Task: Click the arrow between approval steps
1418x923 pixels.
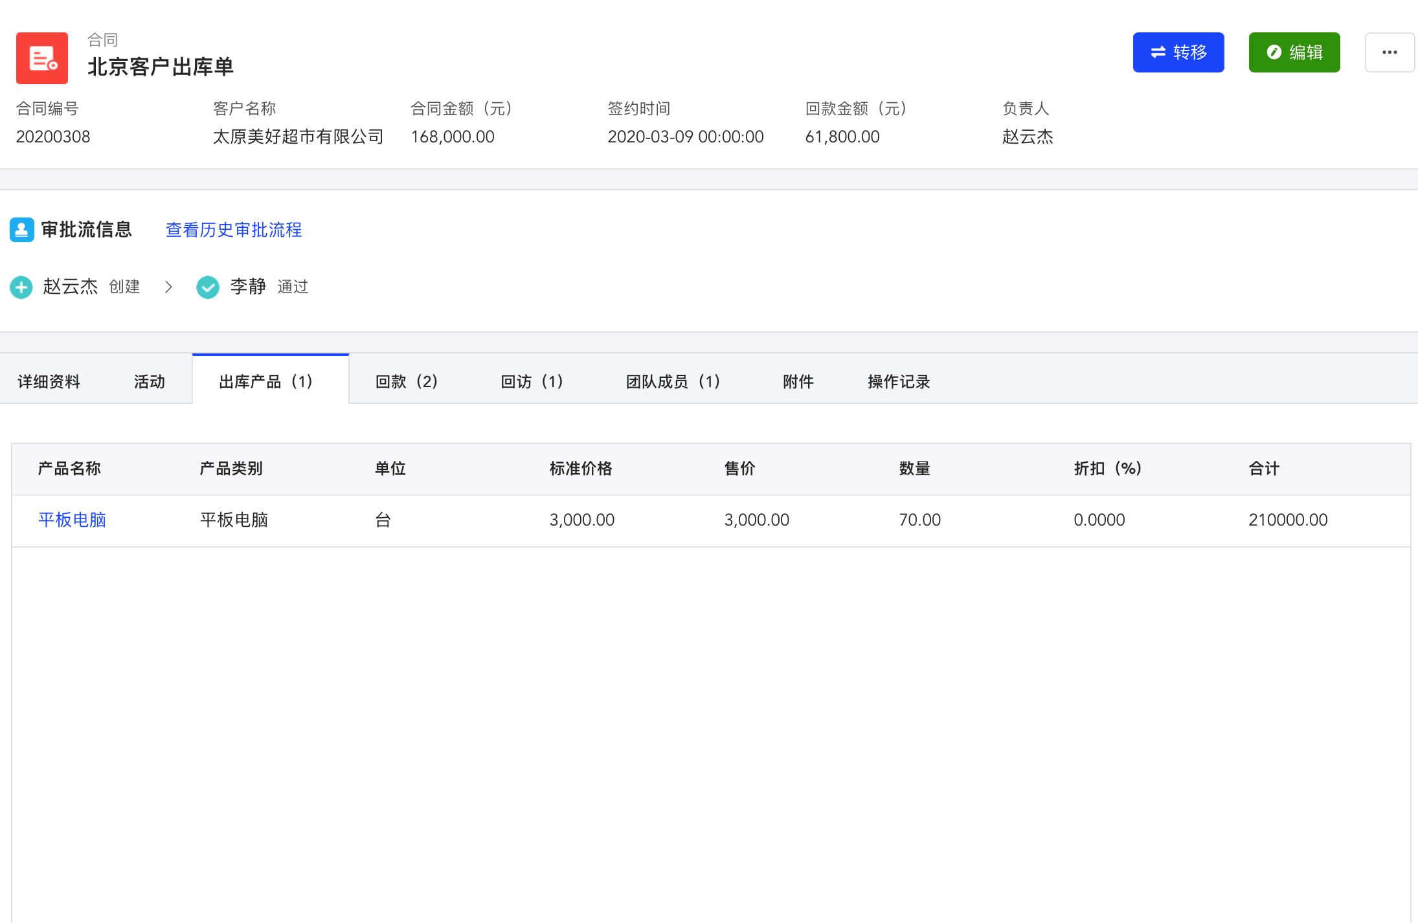Action: click(168, 287)
